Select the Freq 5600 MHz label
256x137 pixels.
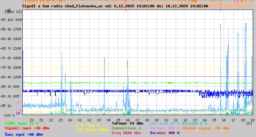coord(126,133)
